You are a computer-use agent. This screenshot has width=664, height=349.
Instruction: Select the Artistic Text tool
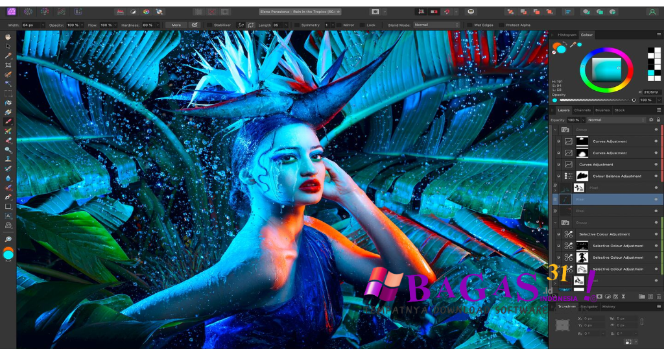[8, 215]
